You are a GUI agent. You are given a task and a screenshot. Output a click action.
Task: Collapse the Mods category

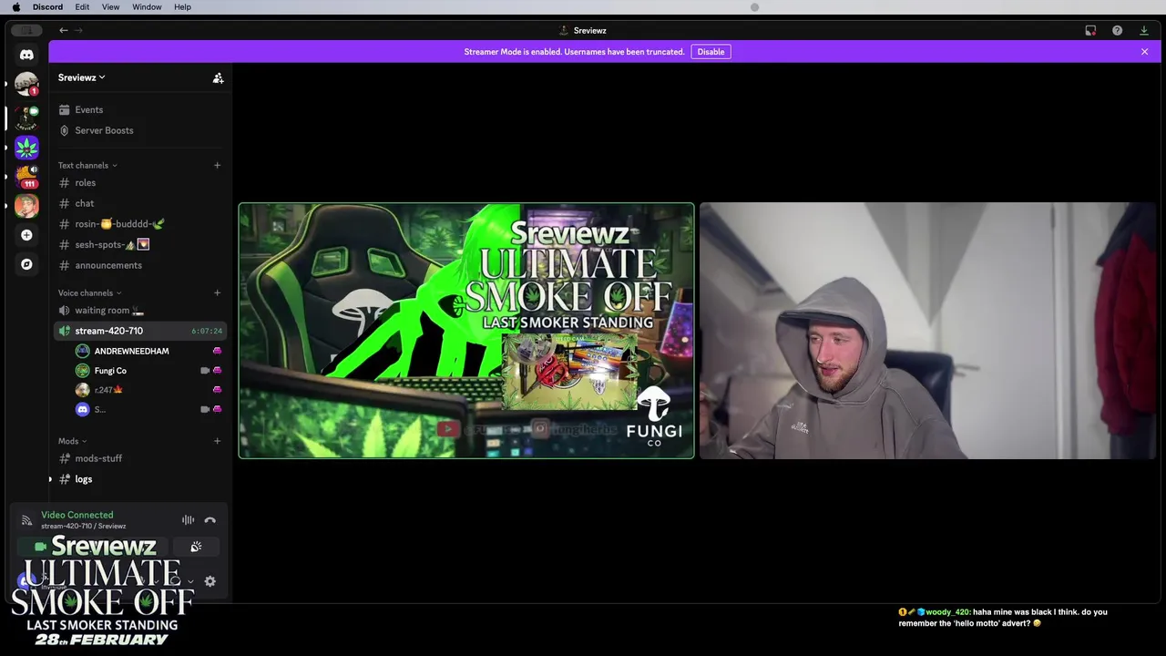coord(74,441)
